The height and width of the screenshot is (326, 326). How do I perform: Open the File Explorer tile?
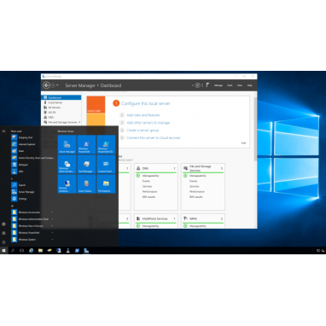(x=106, y=183)
